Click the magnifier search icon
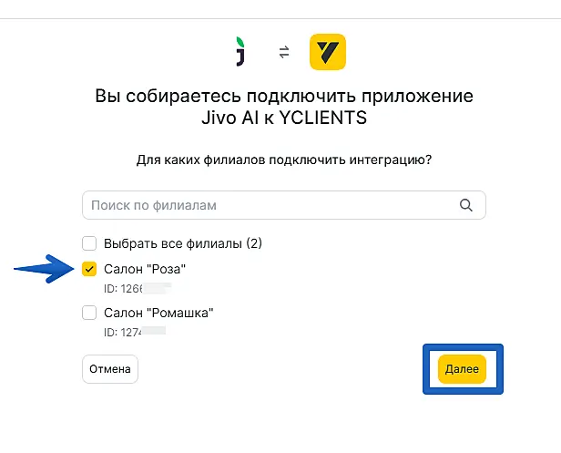Viewport: 561px width, 453px height. 466,205
